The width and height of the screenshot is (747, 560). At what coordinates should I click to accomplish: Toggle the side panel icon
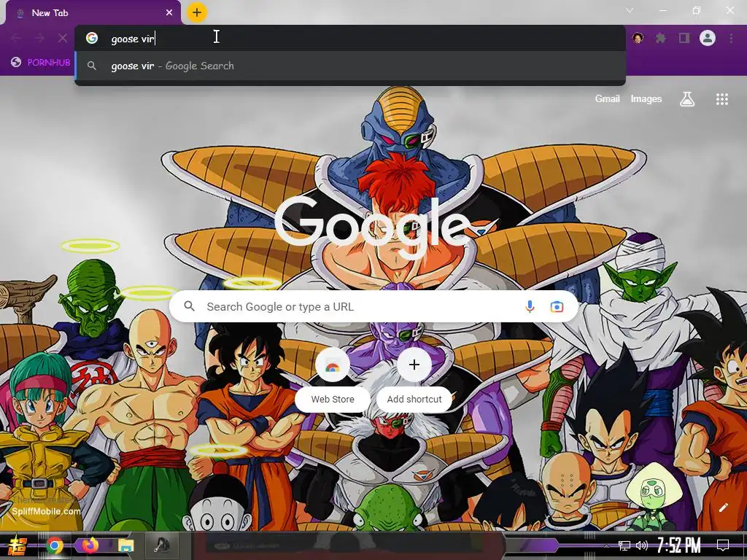[684, 38]
